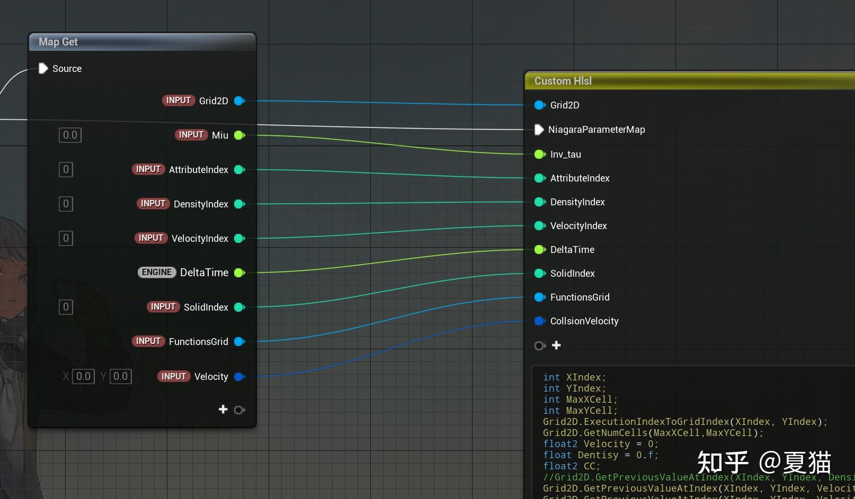
Task: Add a new pin on the Map Get node
Action: coord(223,409)
